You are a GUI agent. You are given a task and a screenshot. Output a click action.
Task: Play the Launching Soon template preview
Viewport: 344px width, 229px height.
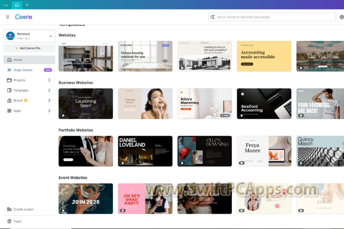(64, 115)
